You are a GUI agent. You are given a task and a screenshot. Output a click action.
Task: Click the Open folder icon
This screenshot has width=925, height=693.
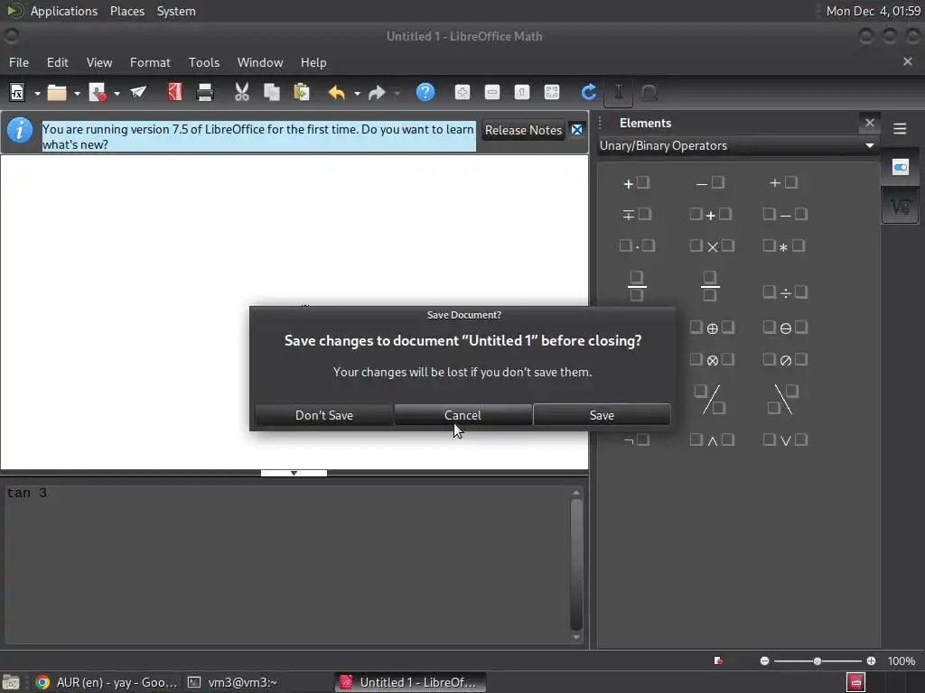coord(57,93)
